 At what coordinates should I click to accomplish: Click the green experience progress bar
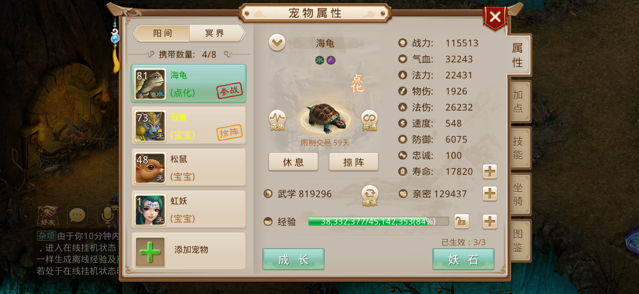point(378,221)
